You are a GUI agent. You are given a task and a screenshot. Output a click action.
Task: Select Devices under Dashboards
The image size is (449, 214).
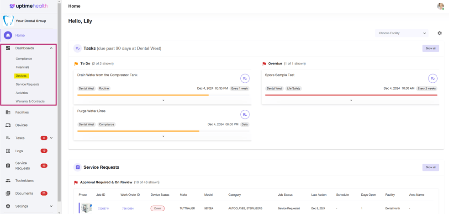pyautogui.click(x=21, y=76)
